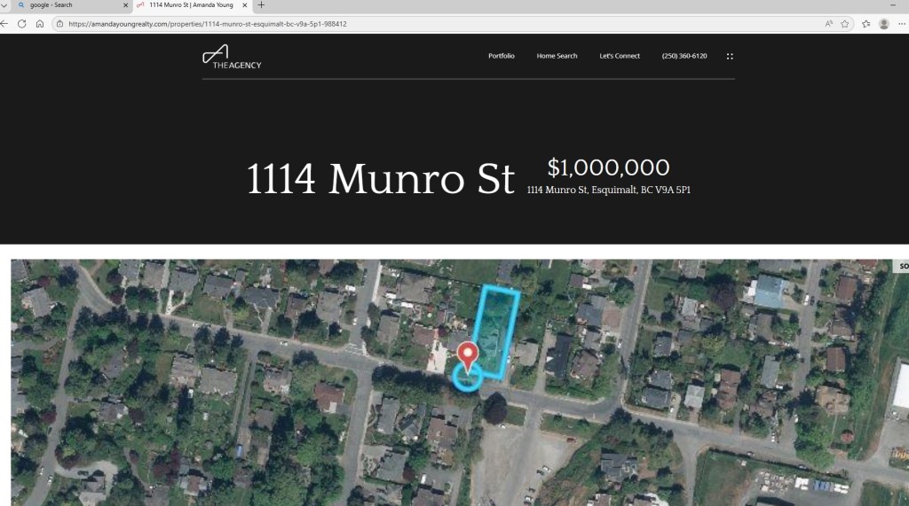Image resolution: width=909 pixels, height=506 pixels.
Task: Go to browser home icon
Action: pos(39,24)
